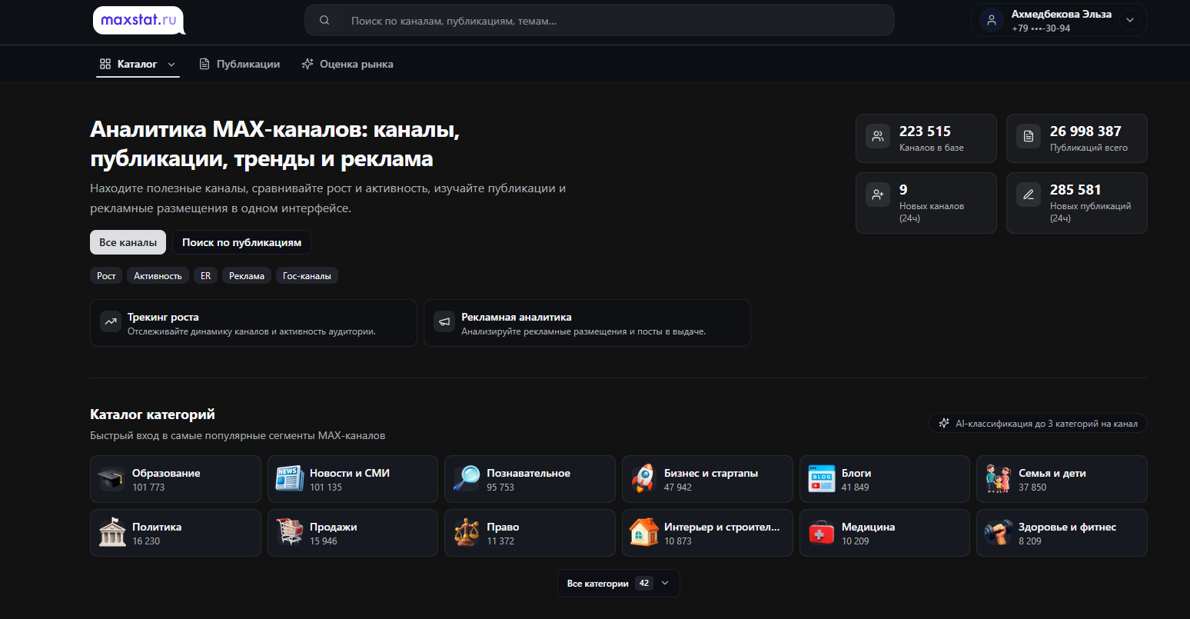Image resolution: width=1190 pixels, height=619 pixels.
Task: Click the newspaper Новости и СМИ icon
Action: coord(289,479)
